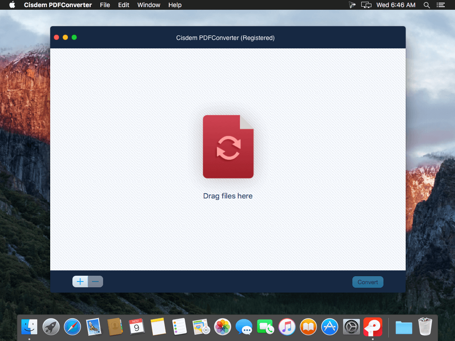Open Messages from the Dock
455x341 pixels.
pyautogui.click(x=244, y=327)
